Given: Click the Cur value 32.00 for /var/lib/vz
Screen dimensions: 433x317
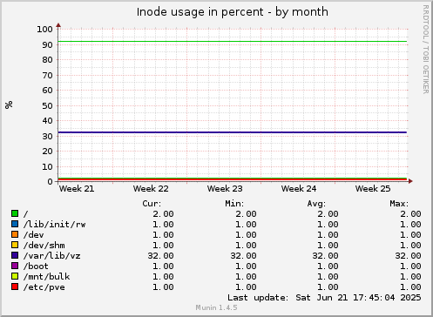Looking at the screenshot, I should [x=160, y=256].
